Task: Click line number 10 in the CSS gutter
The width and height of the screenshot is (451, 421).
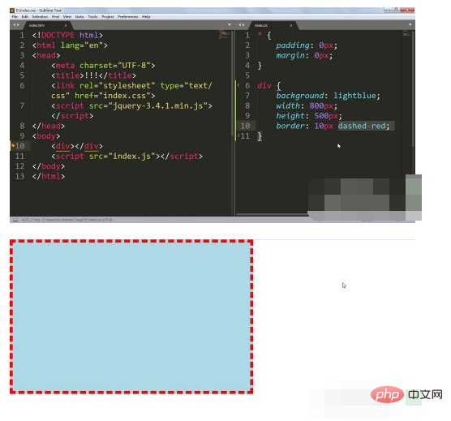Action: coord(245,126)
